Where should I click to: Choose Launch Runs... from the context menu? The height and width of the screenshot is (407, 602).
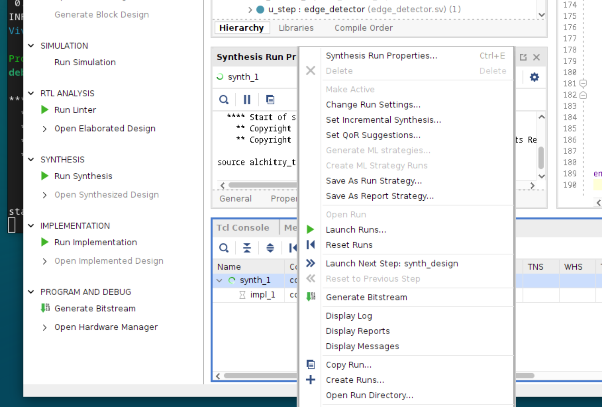pyautogui.click(x=356, y=230)
